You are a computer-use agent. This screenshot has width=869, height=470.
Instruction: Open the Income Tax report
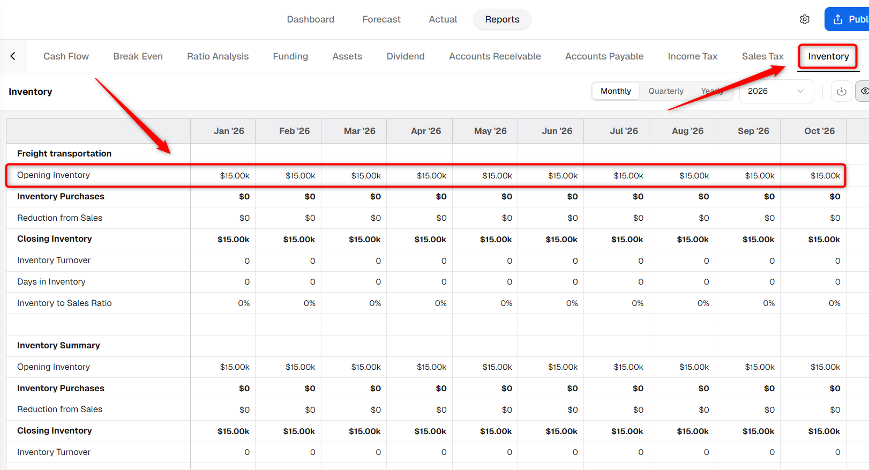pos(692,56)
